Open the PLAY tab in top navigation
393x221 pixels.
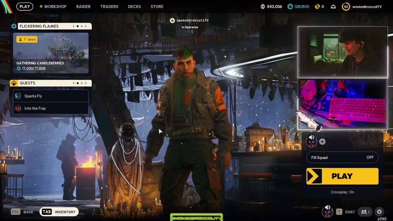[25, 6]
